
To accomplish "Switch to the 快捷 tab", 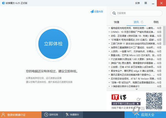I will 116,22.
